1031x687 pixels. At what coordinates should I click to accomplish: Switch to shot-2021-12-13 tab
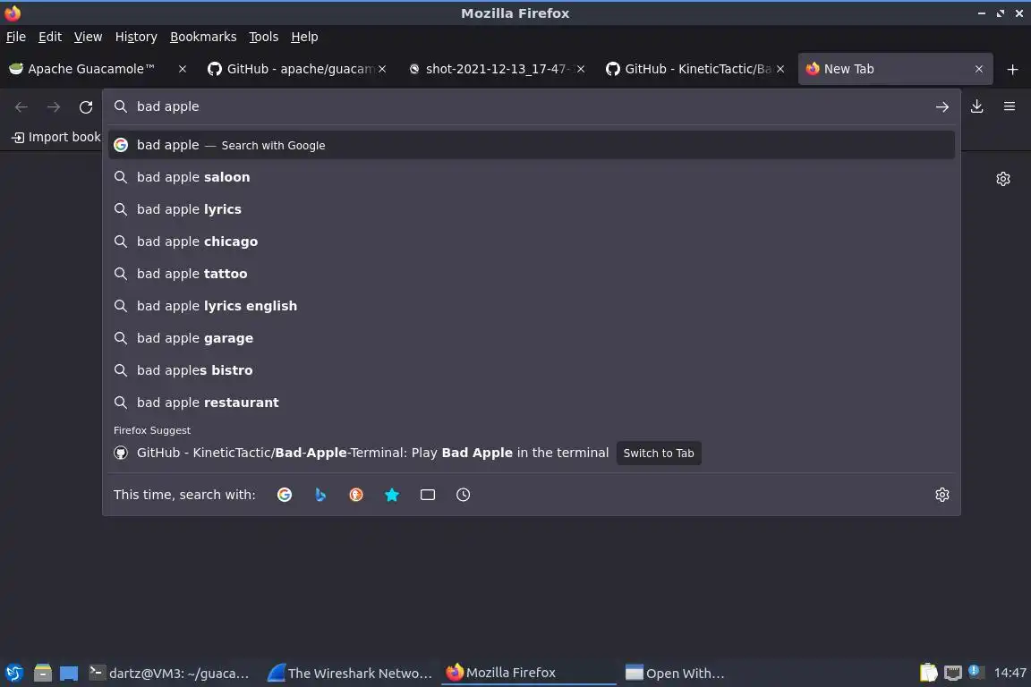click(490, 69)
